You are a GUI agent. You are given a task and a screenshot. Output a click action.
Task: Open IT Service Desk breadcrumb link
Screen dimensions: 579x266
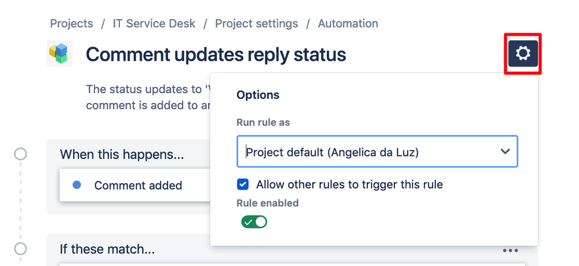click(154, 24)
